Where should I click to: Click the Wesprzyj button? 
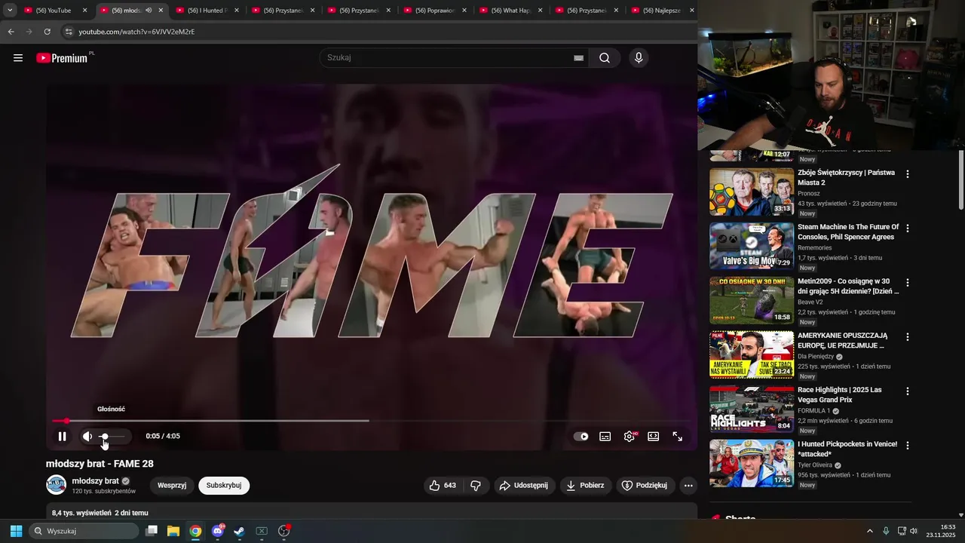click(x=172, y=485)
